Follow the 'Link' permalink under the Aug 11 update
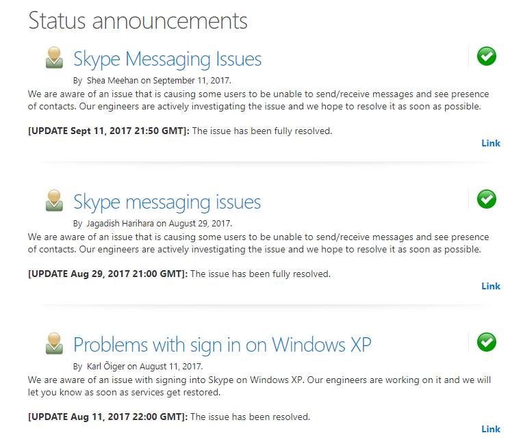510x446 pixels. 491,429
